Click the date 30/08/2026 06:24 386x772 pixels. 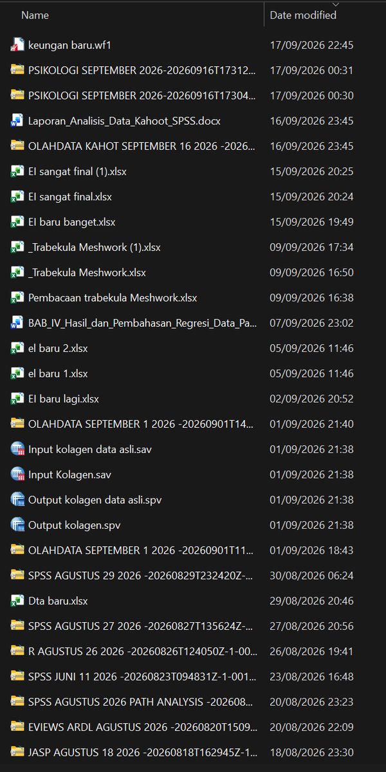pyautogui.click(x=311, y=576)
